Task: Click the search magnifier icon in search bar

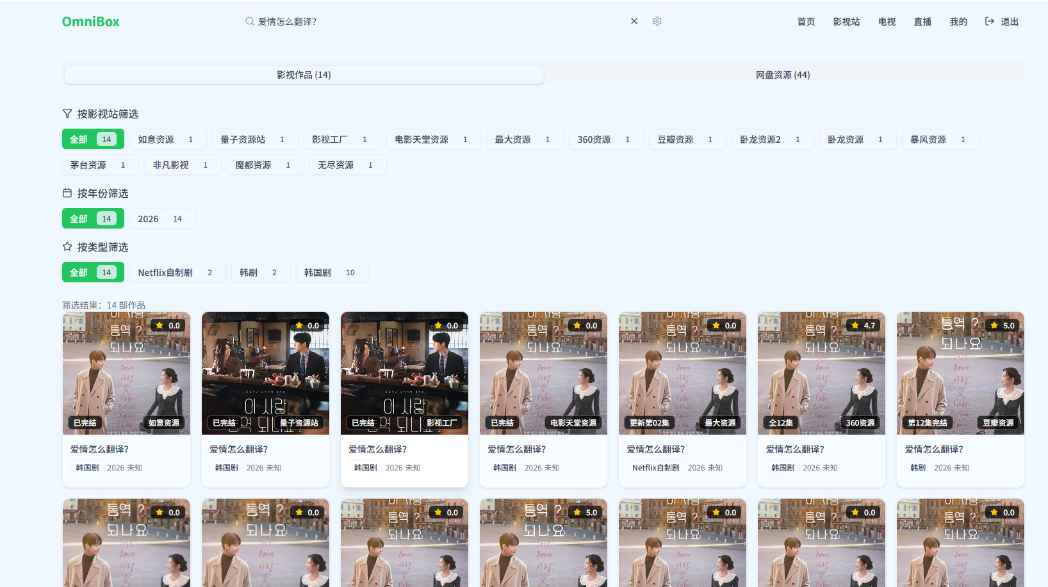Action: click(x=249, y=21)
